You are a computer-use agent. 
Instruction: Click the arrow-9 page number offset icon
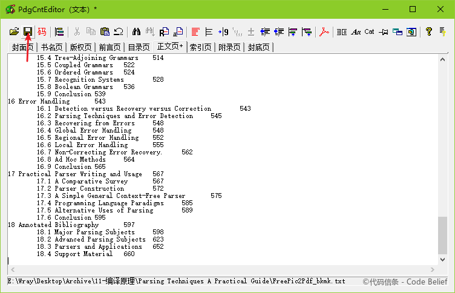click(223, 31)
